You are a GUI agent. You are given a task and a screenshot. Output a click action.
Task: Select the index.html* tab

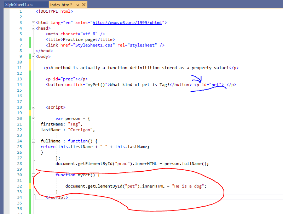[61, 5]
